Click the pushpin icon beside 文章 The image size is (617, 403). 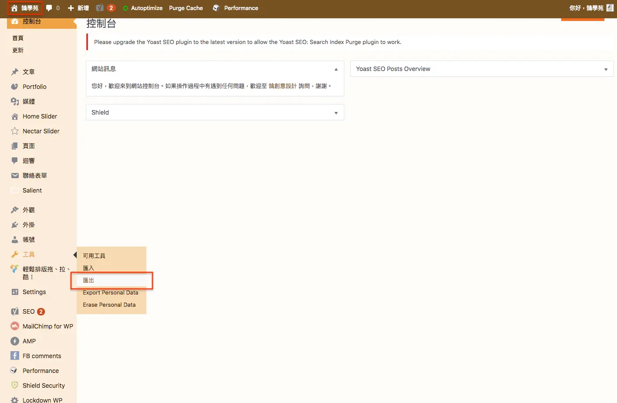[x=15, y=72]
